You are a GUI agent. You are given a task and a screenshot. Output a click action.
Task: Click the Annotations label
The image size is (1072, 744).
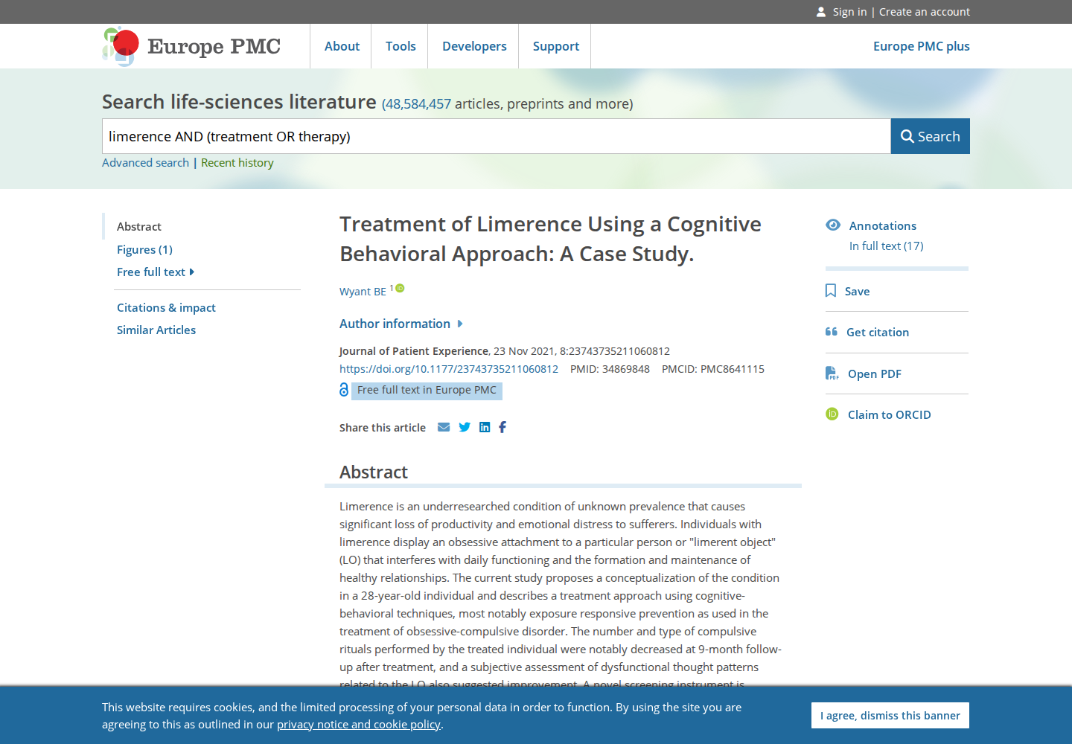point(883,226)
